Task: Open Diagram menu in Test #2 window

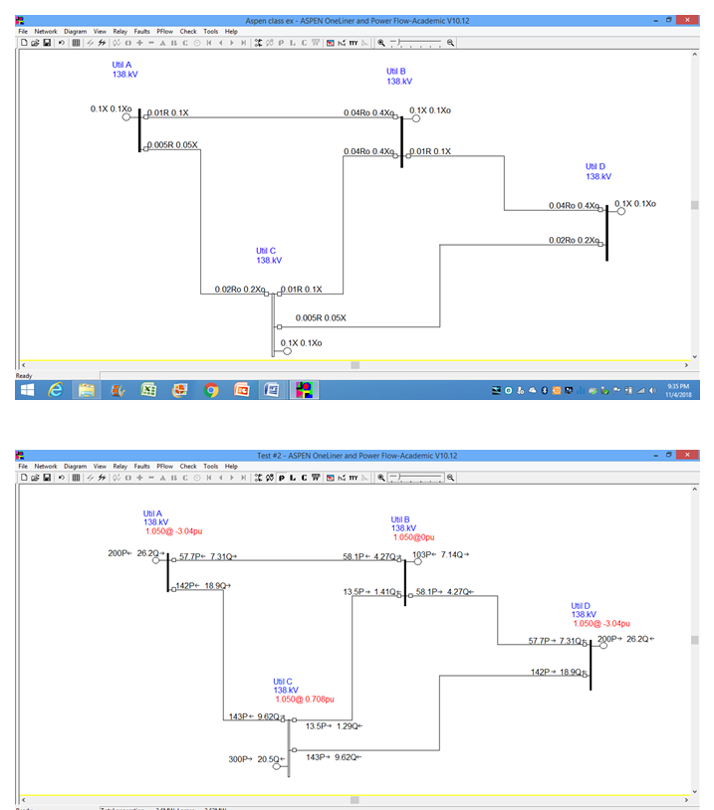Action: click(x=76, y=467)
